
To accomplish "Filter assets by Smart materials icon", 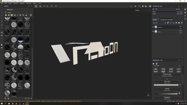I will (9, 15).
